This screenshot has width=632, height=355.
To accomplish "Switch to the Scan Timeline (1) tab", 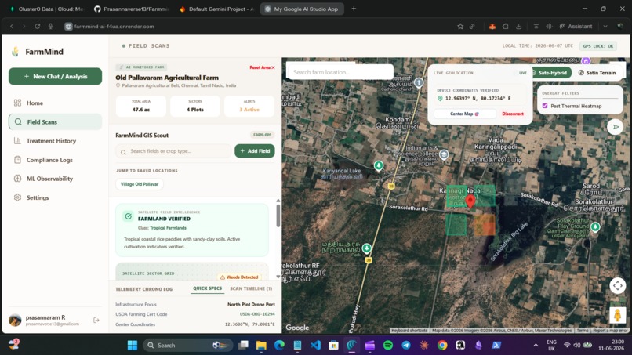I will 251,288.
